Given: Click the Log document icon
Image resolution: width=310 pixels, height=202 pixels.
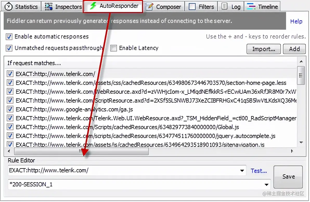Looking at the screenshot, I should (224, 6).
